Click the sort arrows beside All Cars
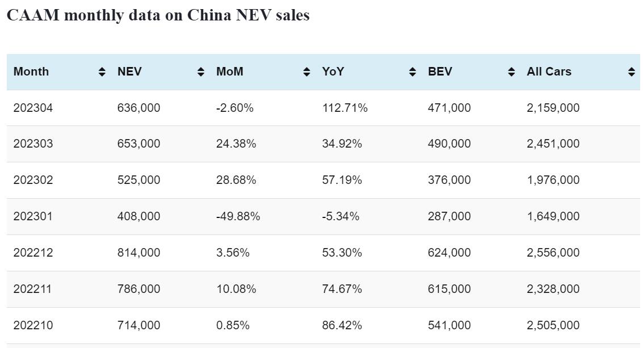Screen dimensions: 643x348 (631, 72)
